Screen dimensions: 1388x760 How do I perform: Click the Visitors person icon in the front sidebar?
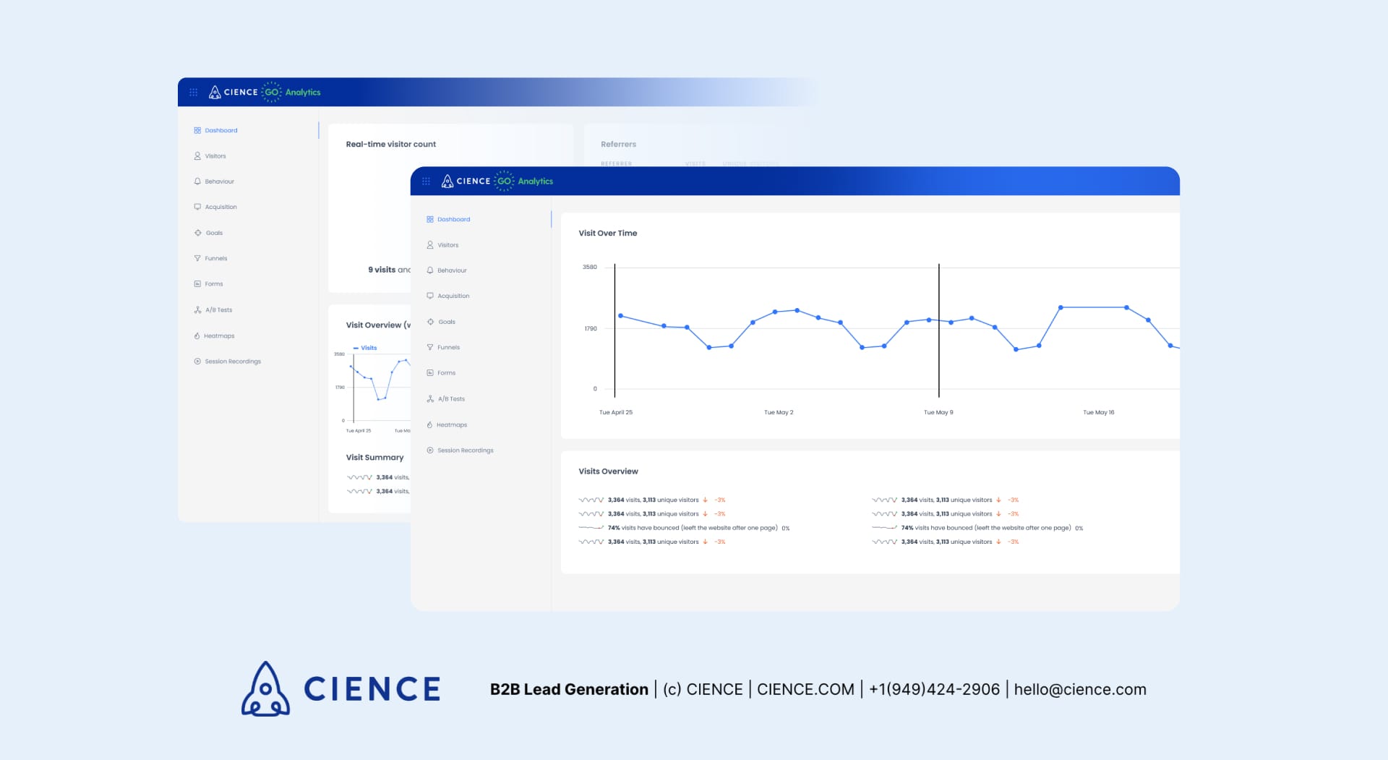(430, 245)
